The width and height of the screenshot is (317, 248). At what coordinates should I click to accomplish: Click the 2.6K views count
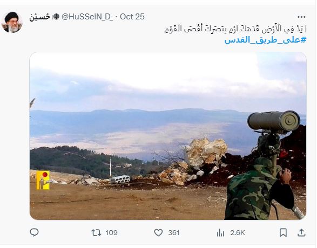pos(238,233)
